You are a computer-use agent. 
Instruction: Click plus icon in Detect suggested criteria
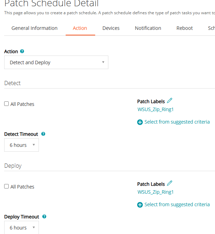tap(140, 122)
